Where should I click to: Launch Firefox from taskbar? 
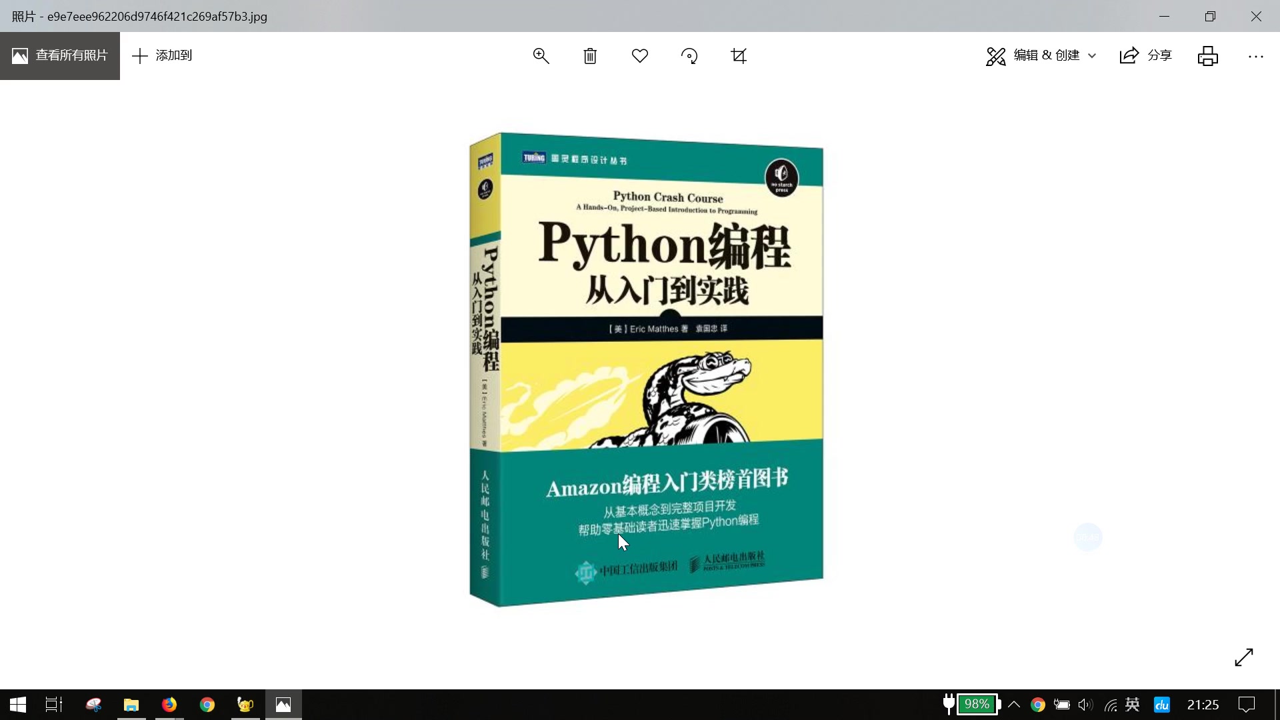click(169, 705)
